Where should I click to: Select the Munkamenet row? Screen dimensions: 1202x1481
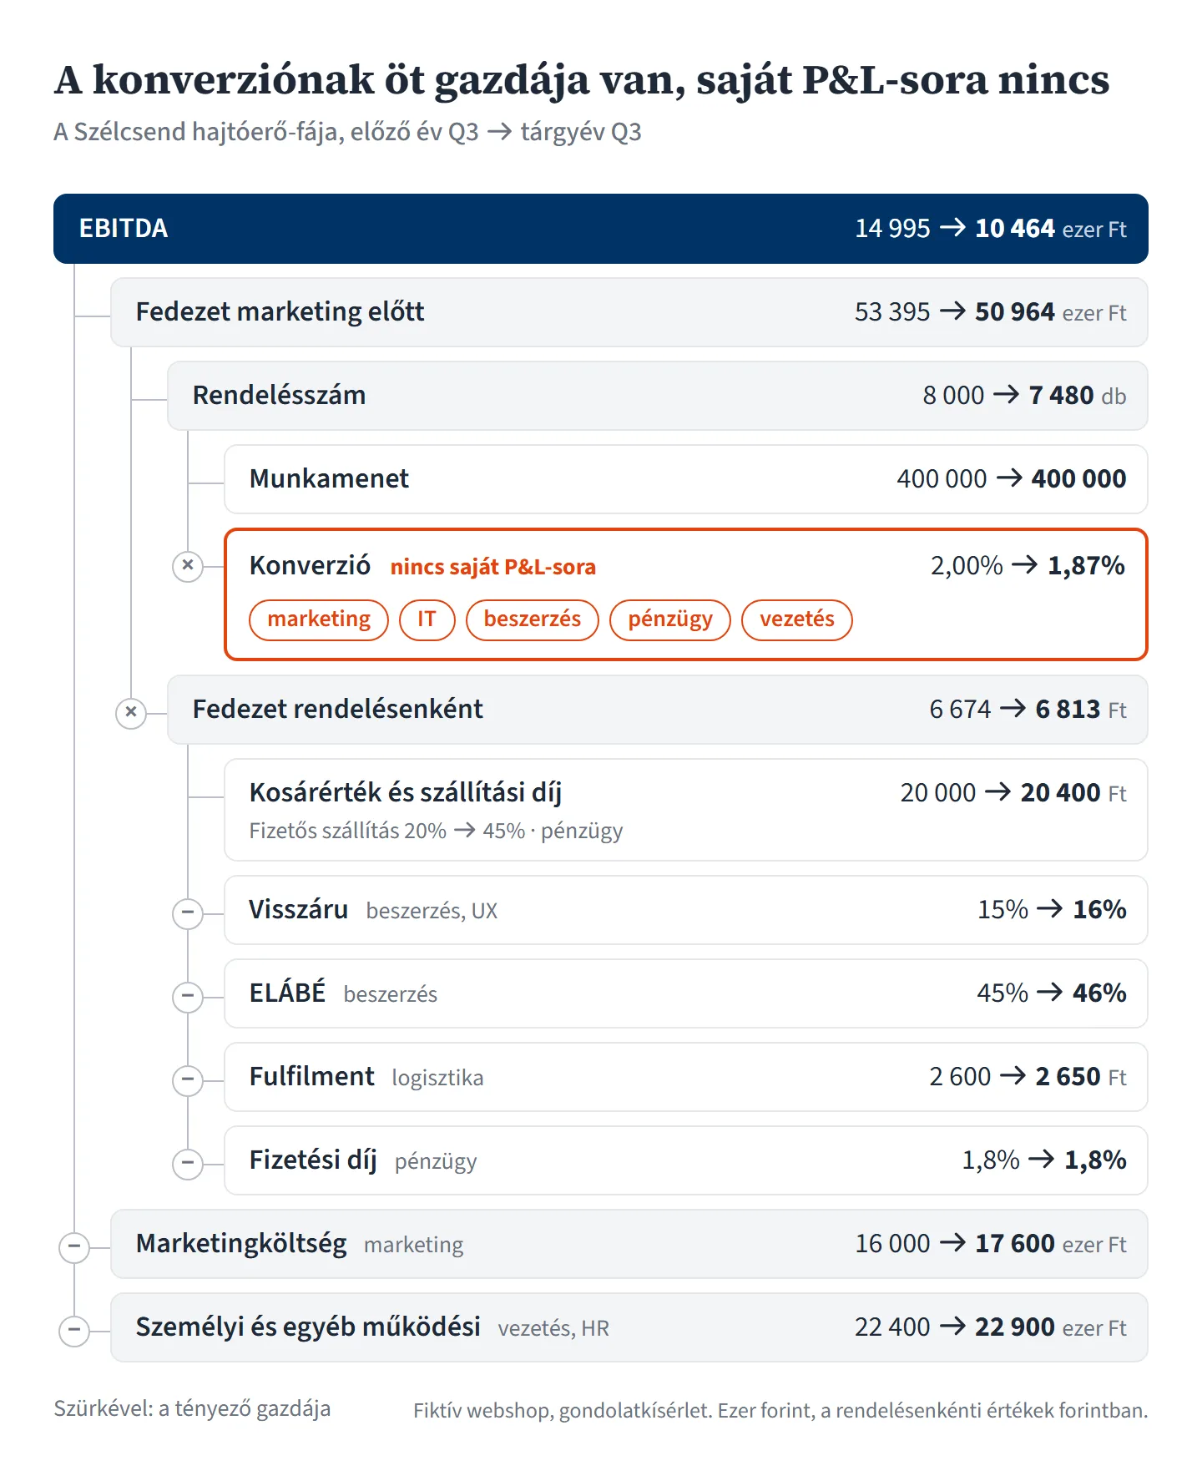click(686, 479)
